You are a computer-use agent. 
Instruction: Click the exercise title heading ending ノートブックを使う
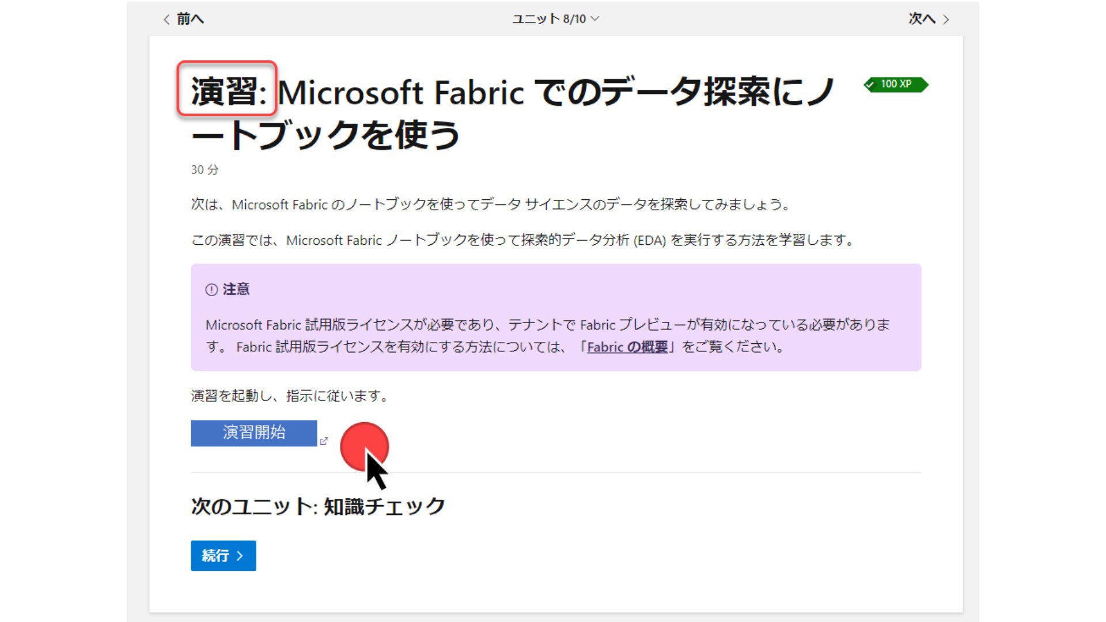pos(512,113)
